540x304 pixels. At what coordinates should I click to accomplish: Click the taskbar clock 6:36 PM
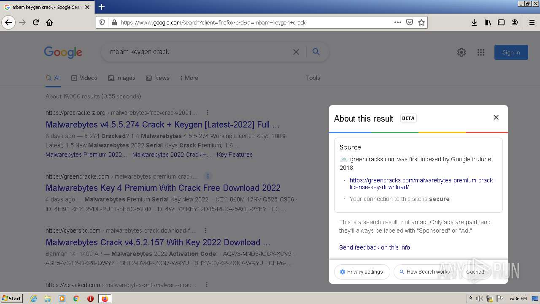click(x=518, y=299)
